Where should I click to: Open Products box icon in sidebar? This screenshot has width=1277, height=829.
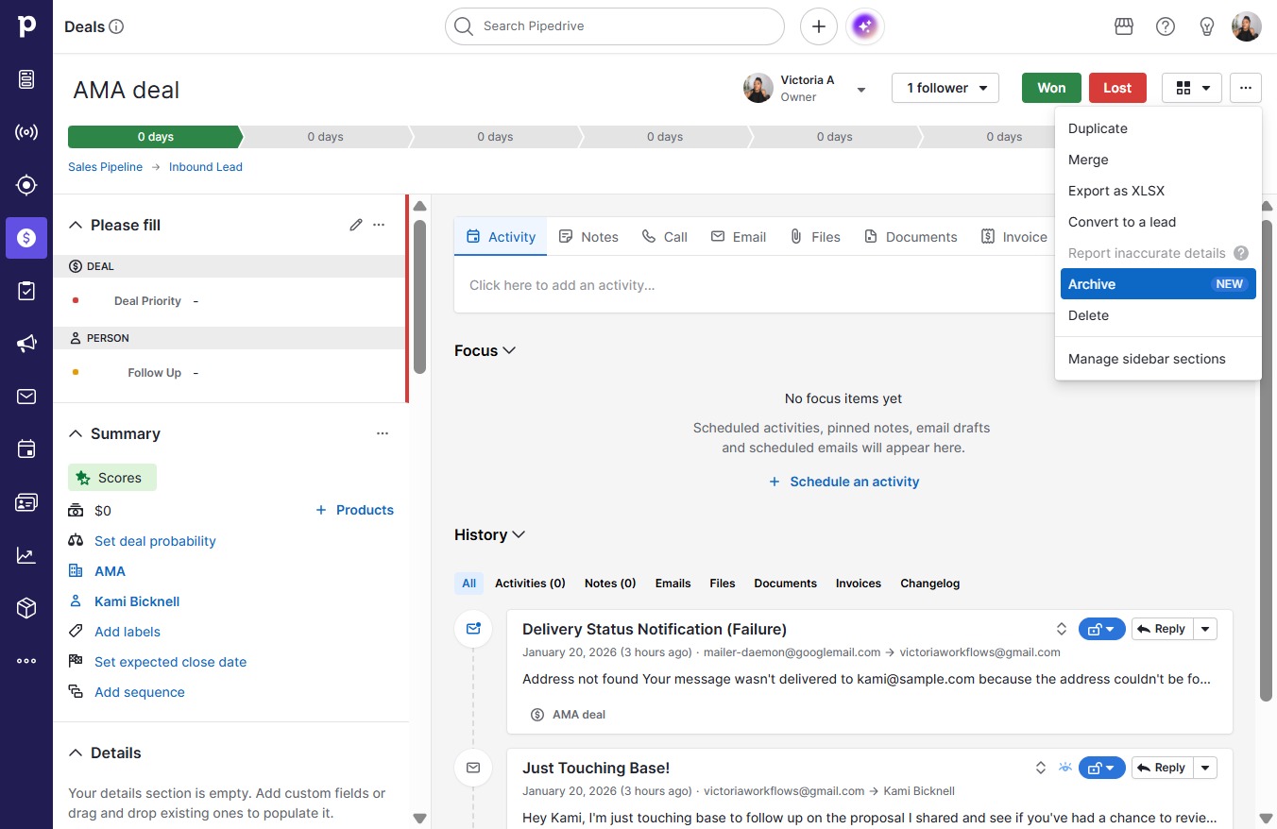26,608
